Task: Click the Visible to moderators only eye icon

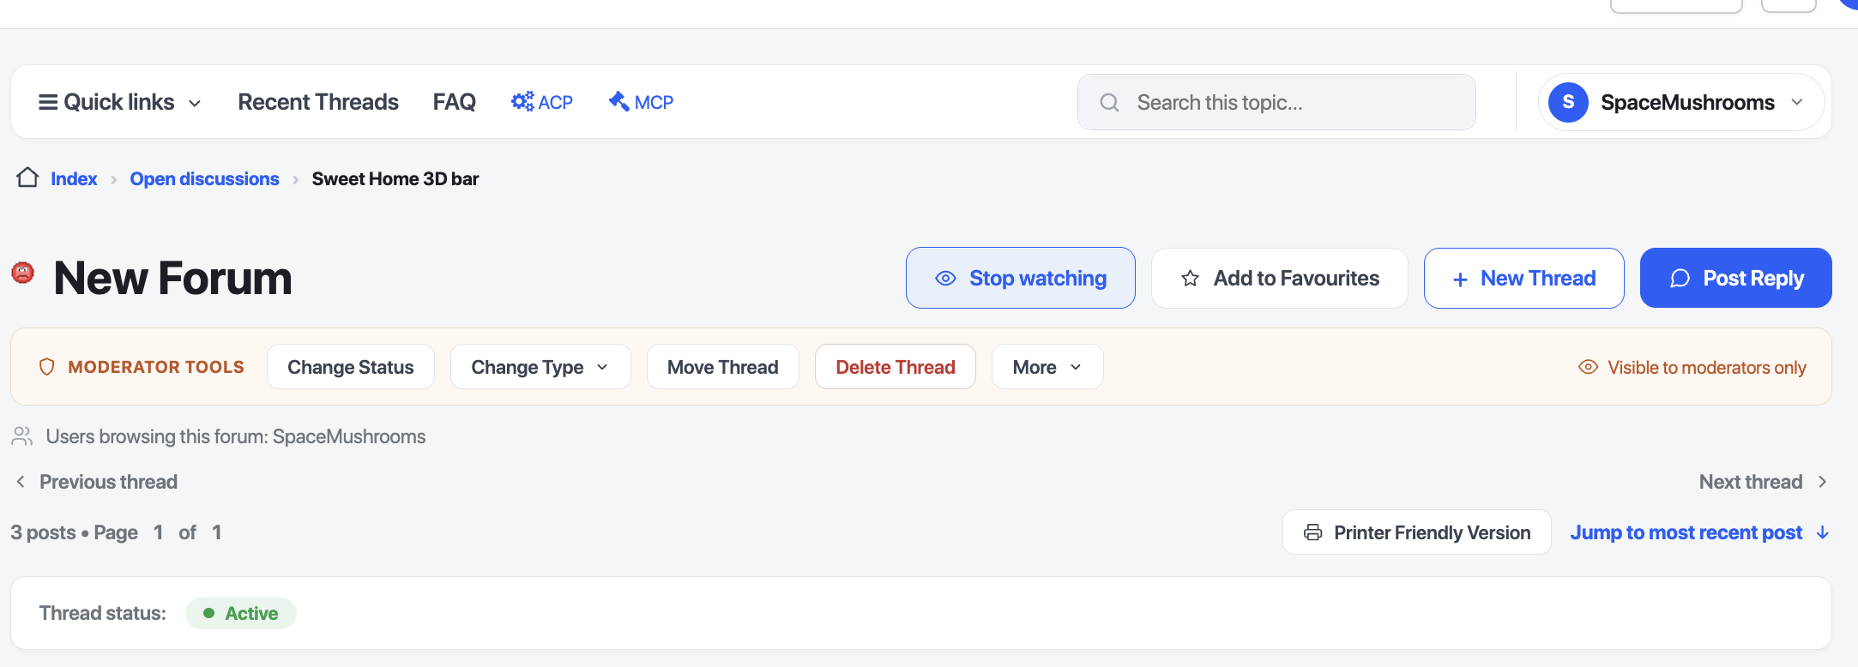Action: pos(1589,367)
